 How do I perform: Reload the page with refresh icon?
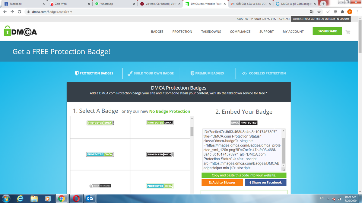20,12
